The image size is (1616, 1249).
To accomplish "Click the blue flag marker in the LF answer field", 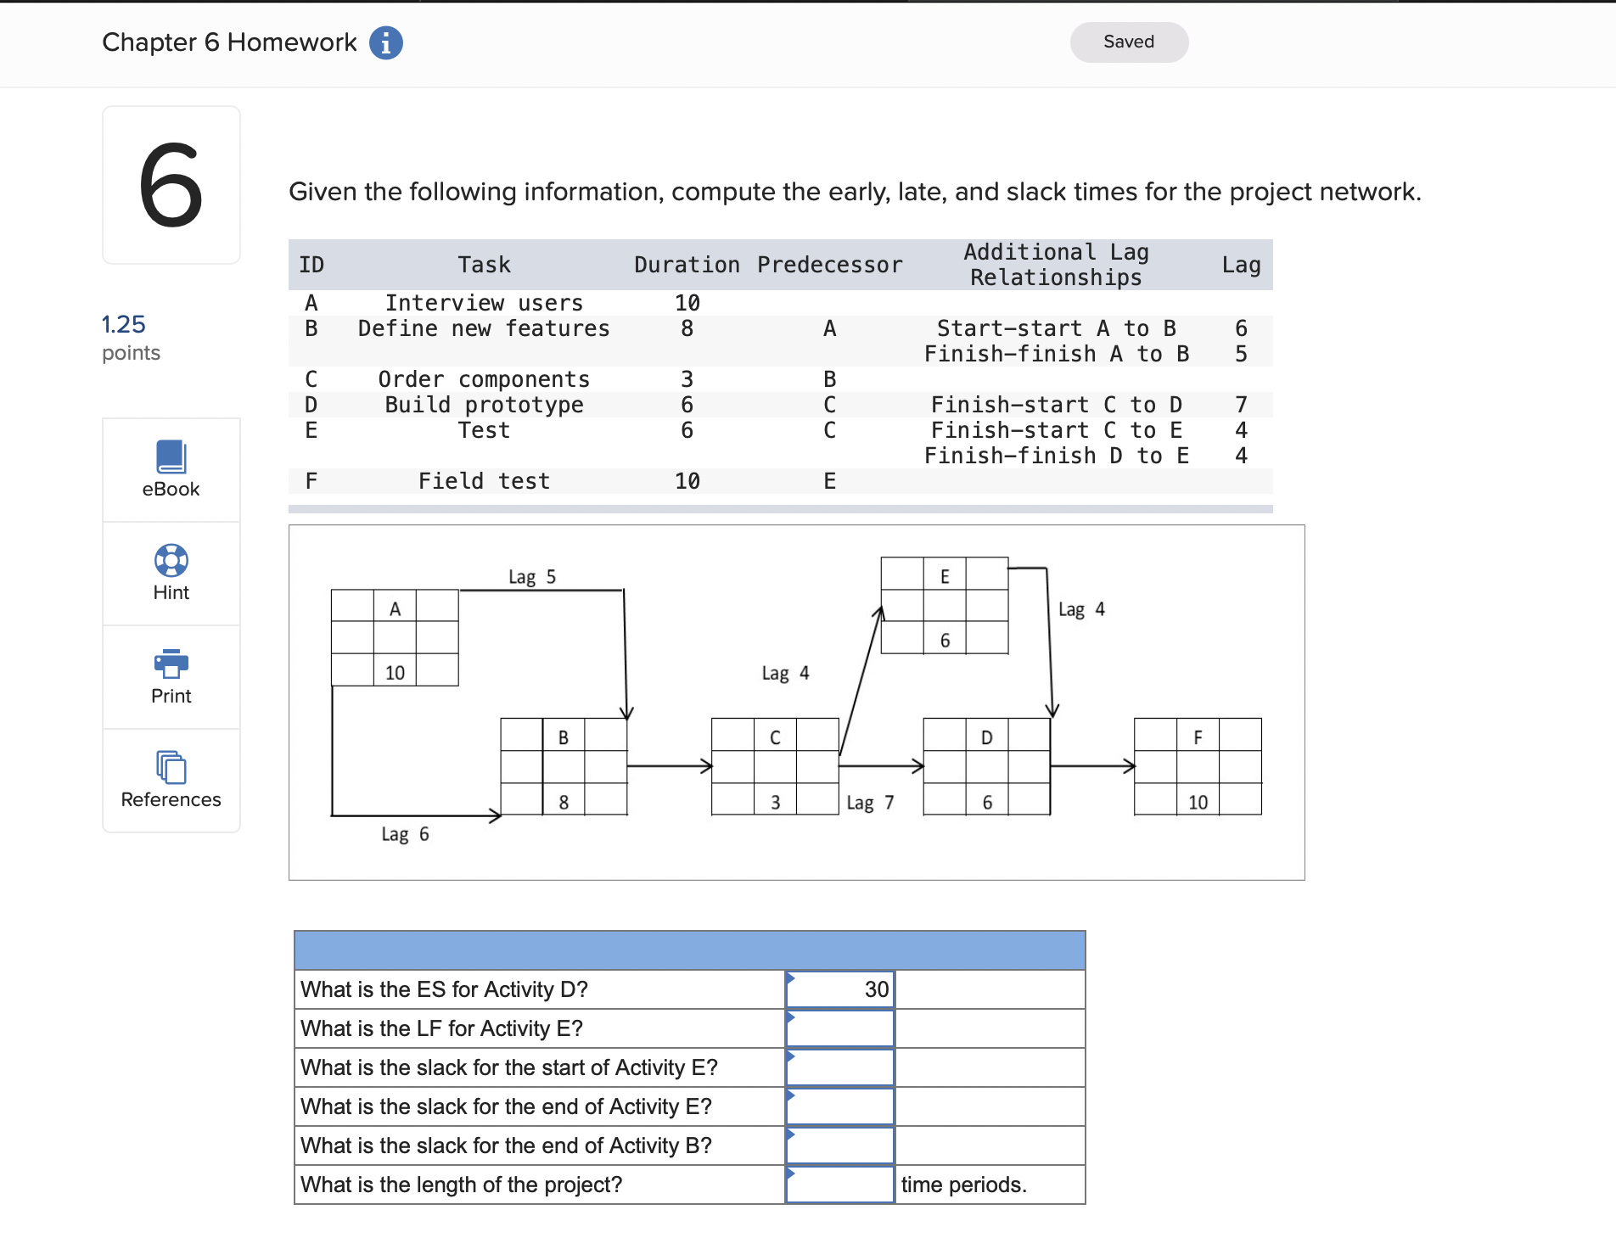I will point(793,1017).
